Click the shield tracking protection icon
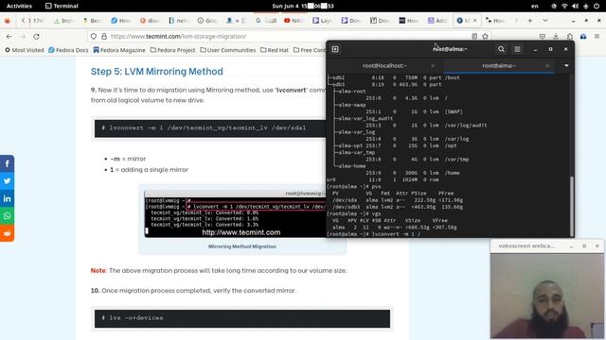Screen dimensions: 606x340 (94, 36)
